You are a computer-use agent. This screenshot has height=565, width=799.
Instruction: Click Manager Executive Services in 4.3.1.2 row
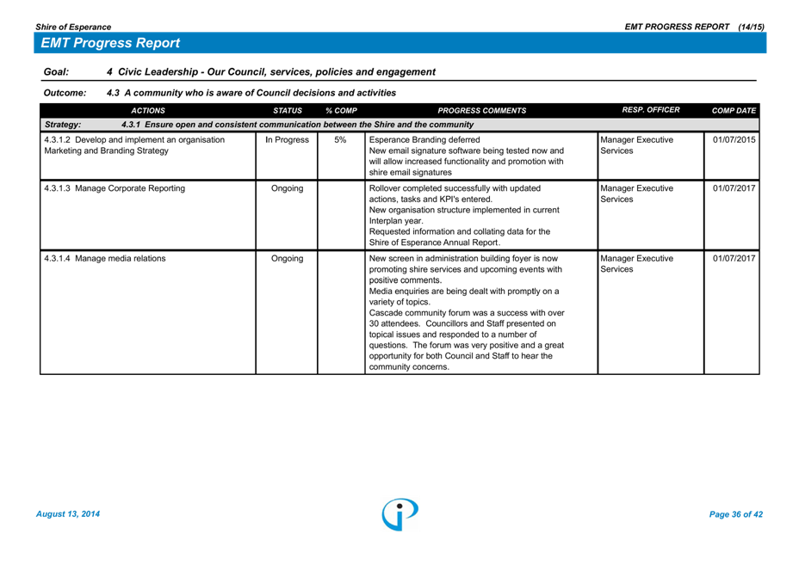click(636, 145)
